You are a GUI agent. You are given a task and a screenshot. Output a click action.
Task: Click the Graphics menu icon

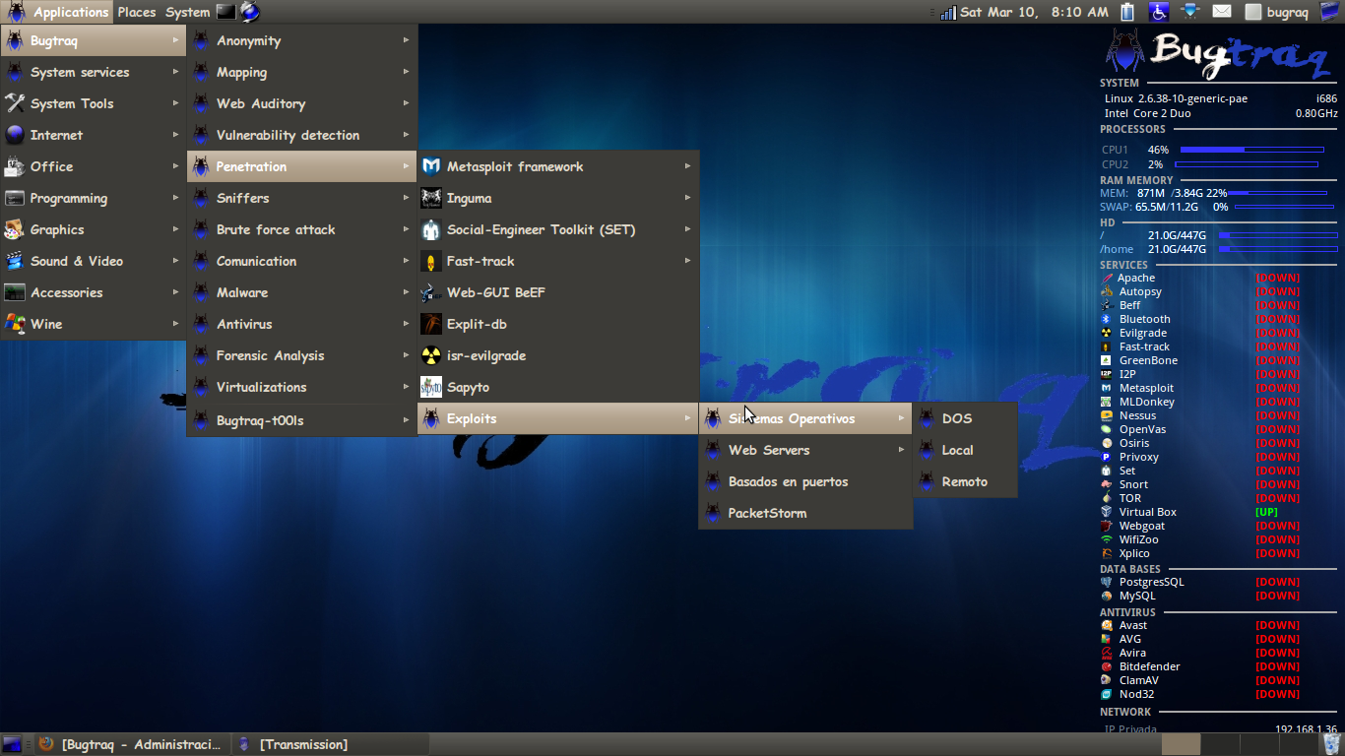coord(15,229)
